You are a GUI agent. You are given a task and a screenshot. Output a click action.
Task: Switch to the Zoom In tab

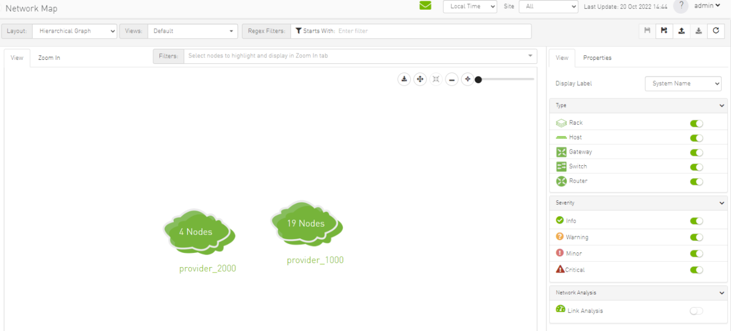tap(49, 58)
